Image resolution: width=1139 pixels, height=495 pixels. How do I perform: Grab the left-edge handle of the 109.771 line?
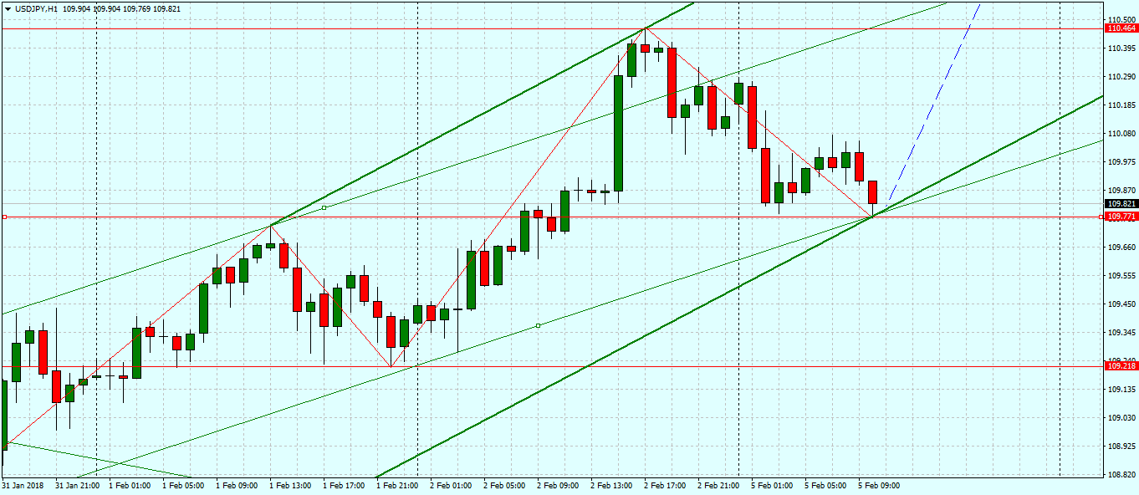[x=4, y=217]
